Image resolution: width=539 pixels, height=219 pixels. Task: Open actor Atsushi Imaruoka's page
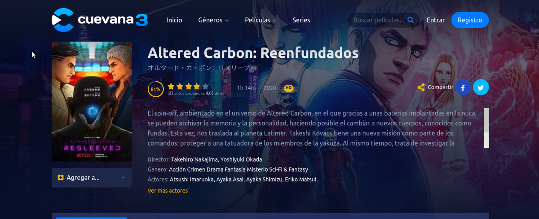[192, 179]
